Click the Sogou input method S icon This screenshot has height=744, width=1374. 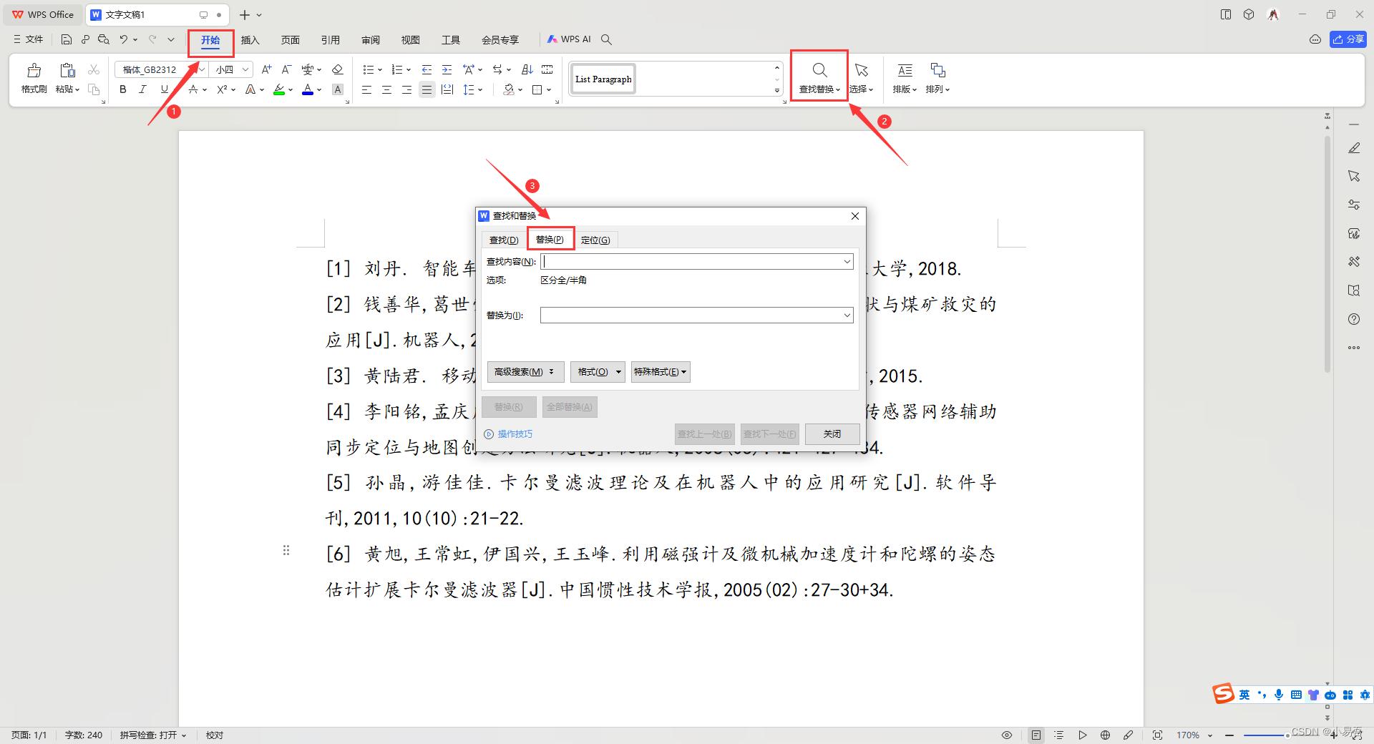click(x=1223, y=693)
